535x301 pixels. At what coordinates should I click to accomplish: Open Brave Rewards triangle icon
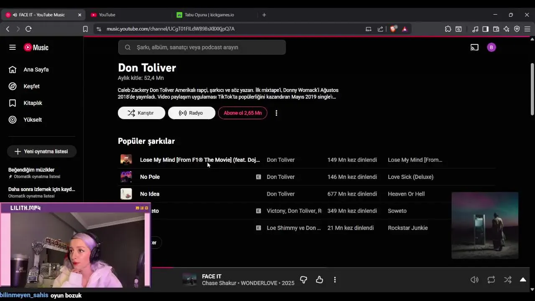click(405, 29)
